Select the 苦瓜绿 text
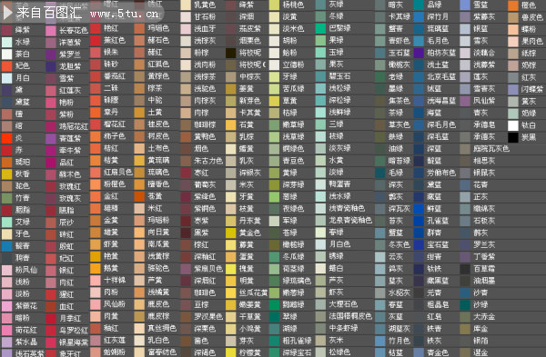The image size is (546, 357). coord(293,89)
